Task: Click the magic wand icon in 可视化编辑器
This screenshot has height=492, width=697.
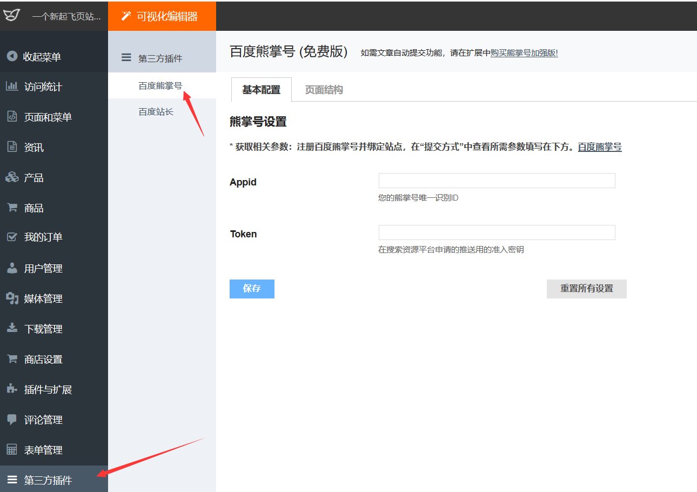Action: (x=126, y=16)
